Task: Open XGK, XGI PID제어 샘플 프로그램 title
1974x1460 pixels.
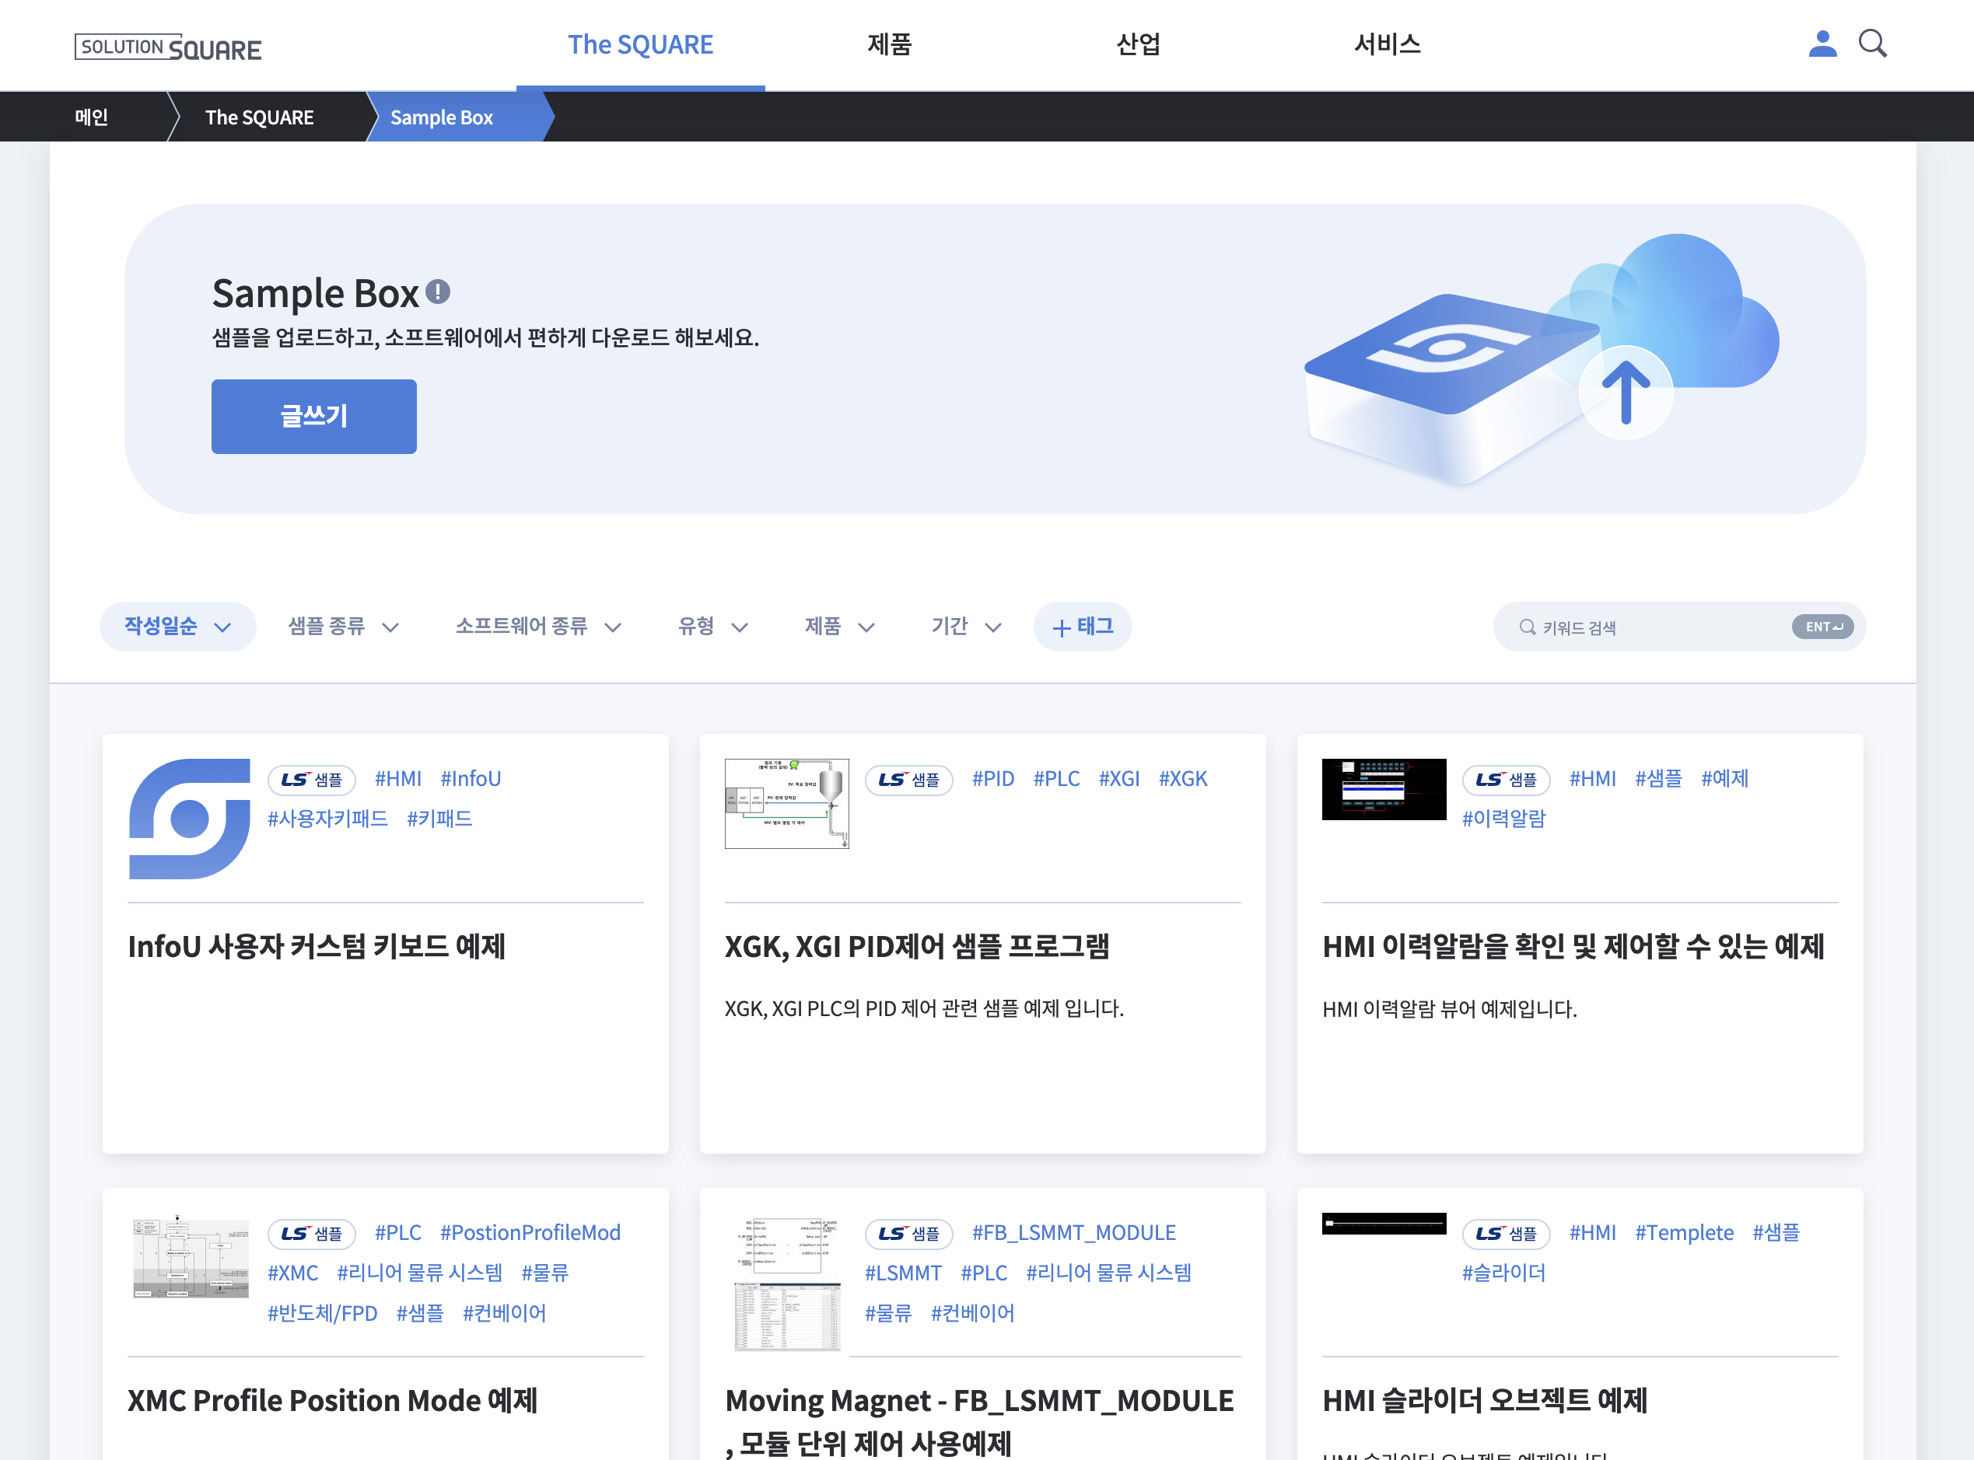Action: click(917, 947)
